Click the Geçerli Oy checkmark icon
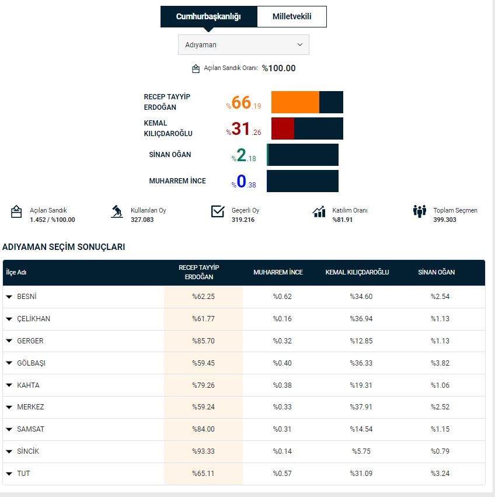 (x=218, y=211)
